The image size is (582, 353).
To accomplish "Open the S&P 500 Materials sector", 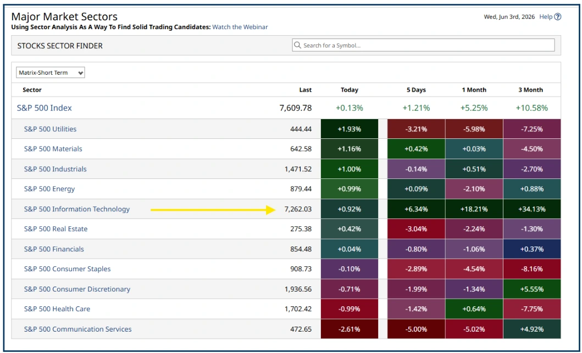I will pos(53,149).
